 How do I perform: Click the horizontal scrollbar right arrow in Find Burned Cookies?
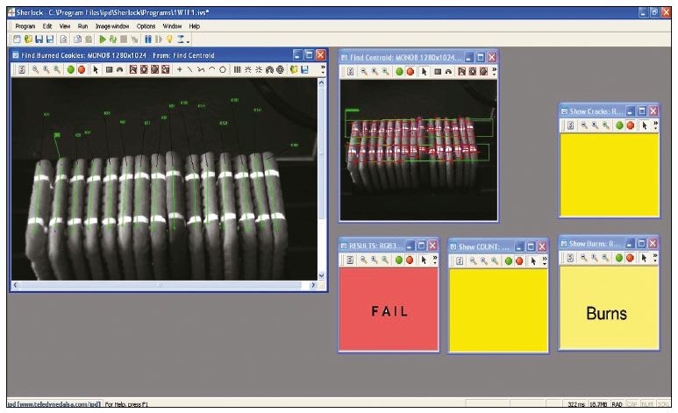click(313, 285)
